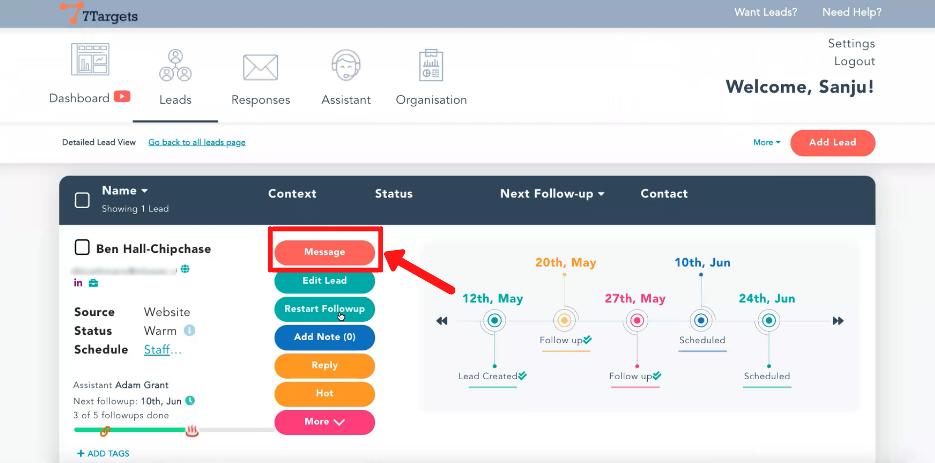This screenshot has width=935, height=463.
Task: Expand the Name sort dropdown
Action: pos(144,191)
